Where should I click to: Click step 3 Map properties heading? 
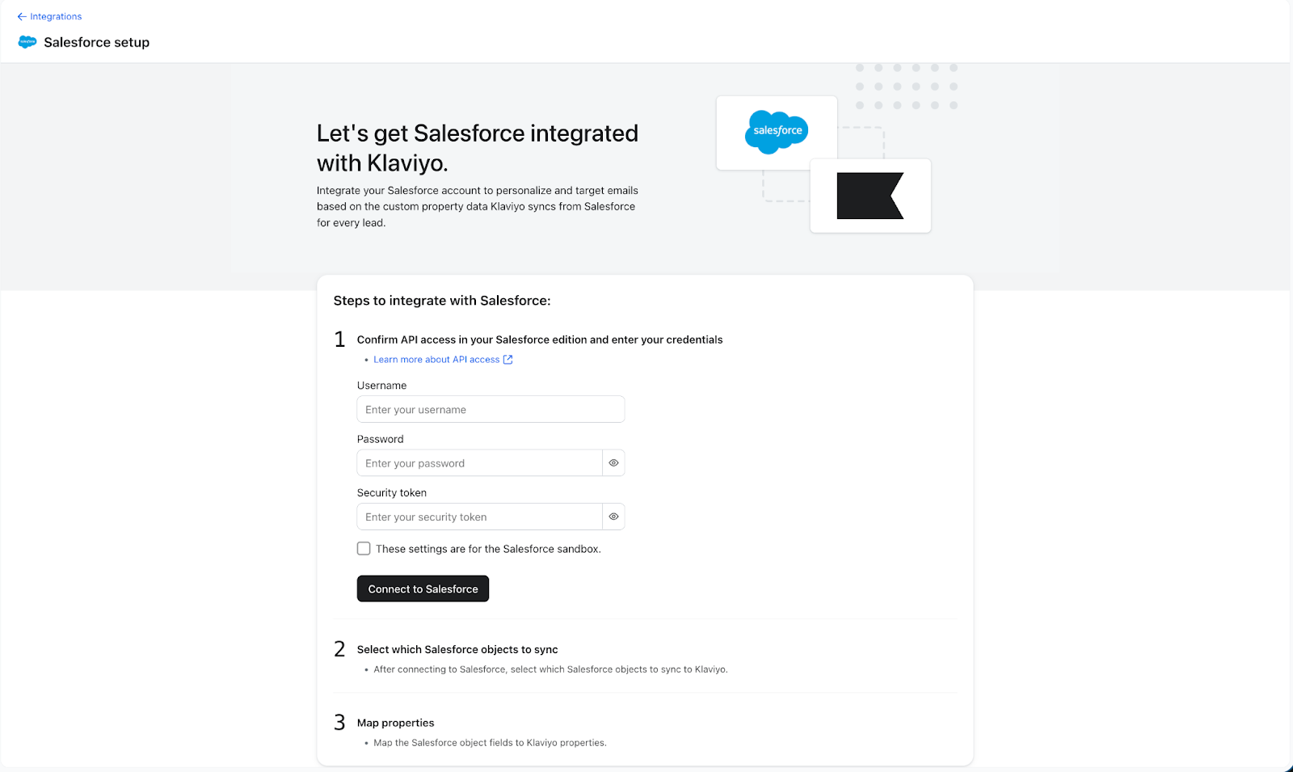396,723
